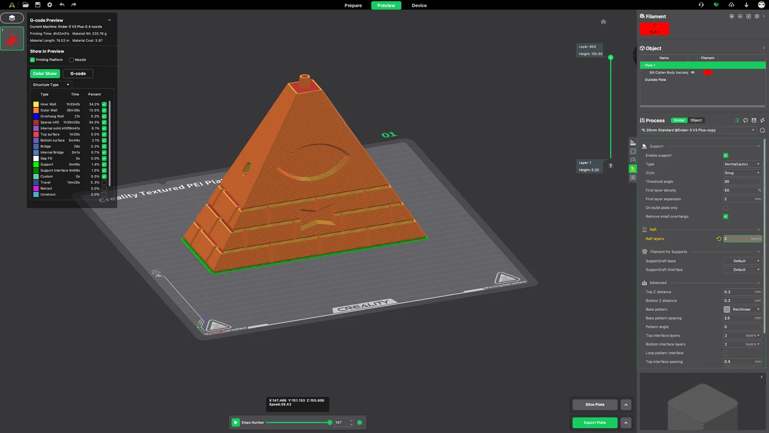Viewport: 769px width, 433px height.
Task: Uncheck the Printing Platform checkbox
Action: 33,60
